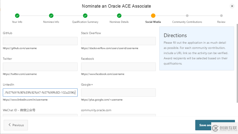Click the community.oracle.com field label

(96, 110)
